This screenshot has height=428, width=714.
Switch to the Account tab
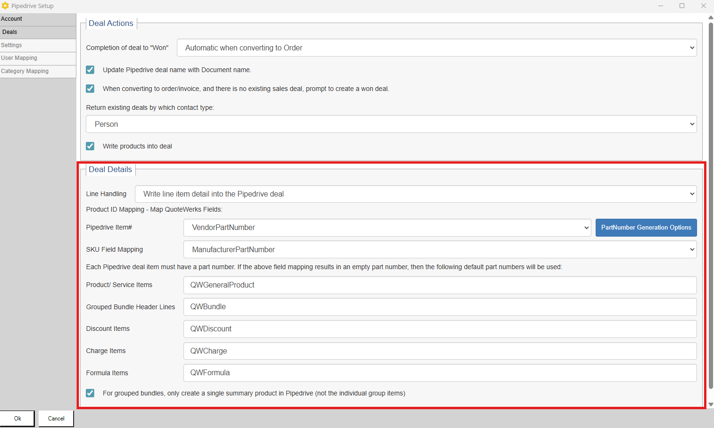(x=38, y=19)
